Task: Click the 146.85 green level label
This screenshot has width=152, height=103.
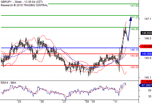Action: (134, 29)
